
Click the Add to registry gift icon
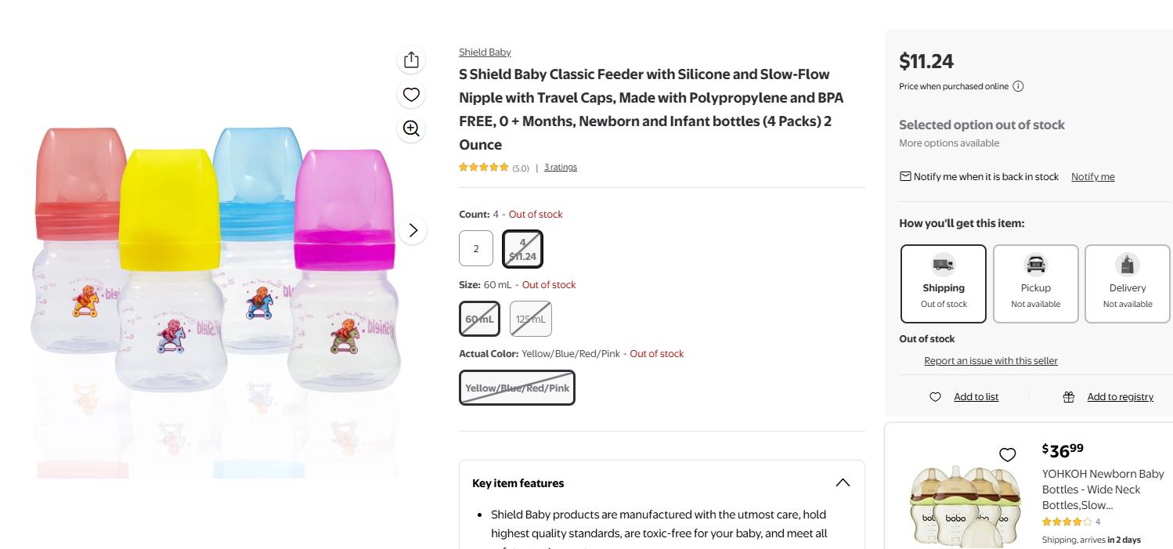[x=1068, y=397]
